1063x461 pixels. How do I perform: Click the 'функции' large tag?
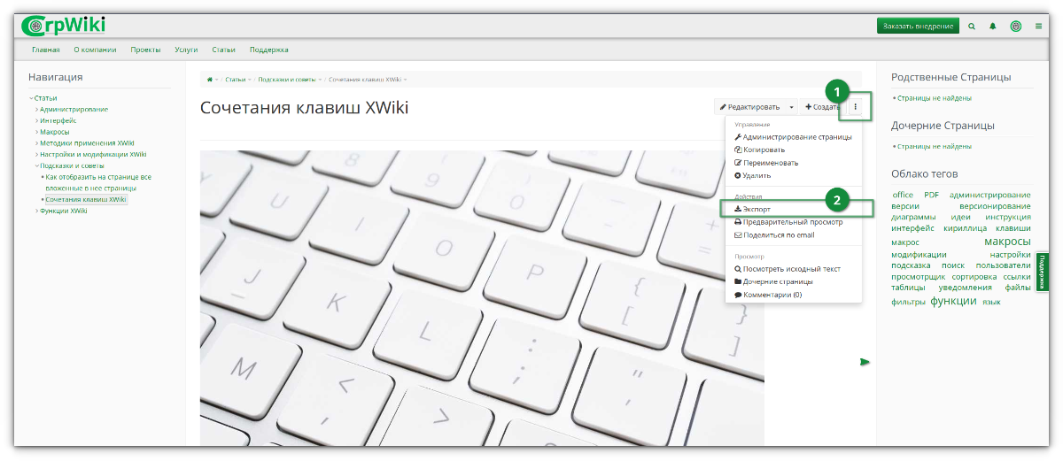pyautogui.click(x=953, y=301)
